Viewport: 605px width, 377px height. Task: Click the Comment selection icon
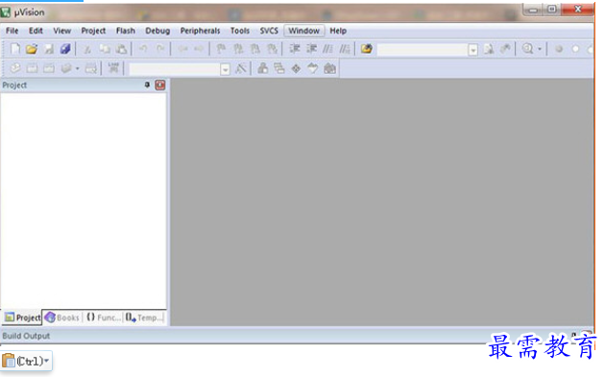[x=328, y=49]
